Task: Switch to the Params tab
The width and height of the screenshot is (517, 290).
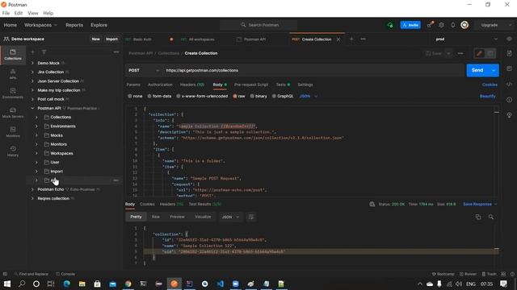Action: 133,85
